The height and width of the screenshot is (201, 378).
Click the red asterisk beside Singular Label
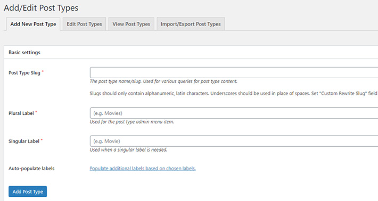[x=42, y=140]
